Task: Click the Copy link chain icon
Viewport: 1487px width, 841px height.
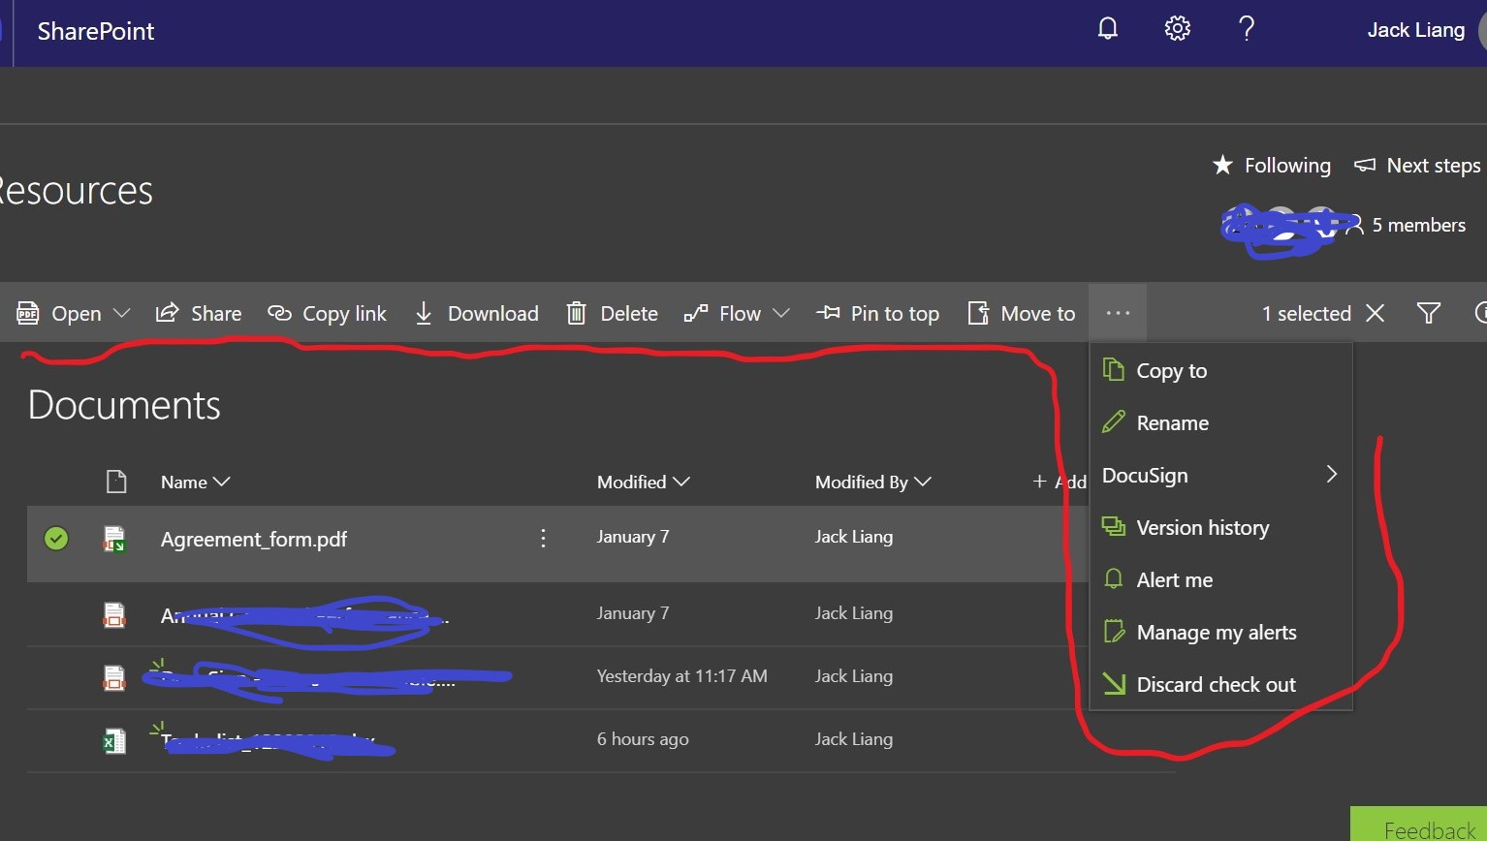Action: click(279, 313)
